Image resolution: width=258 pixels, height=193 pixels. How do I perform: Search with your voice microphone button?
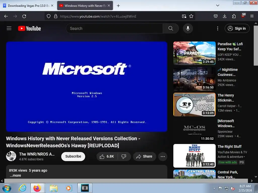(188, 28)
